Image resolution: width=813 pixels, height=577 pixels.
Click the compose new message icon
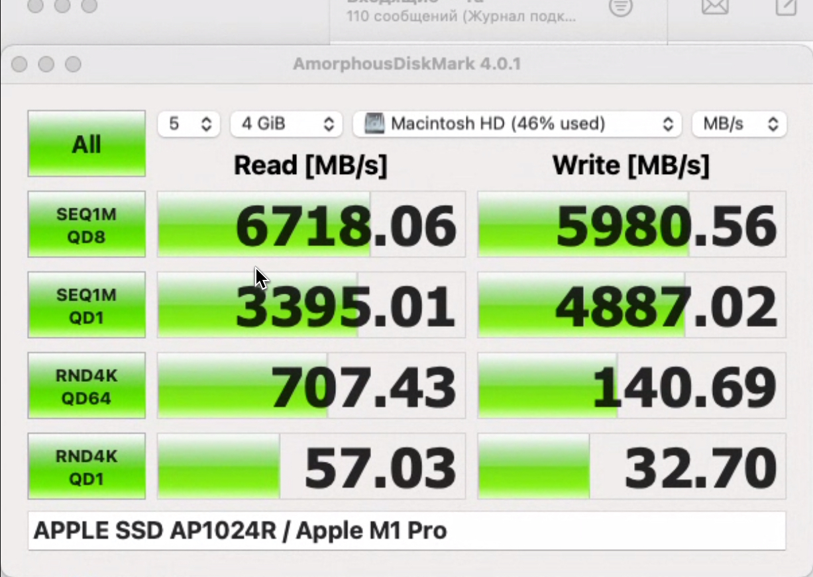[x=786, y=7]
